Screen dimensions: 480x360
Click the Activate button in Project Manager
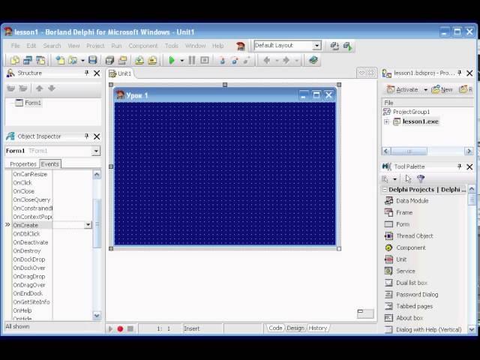(403, 90)
